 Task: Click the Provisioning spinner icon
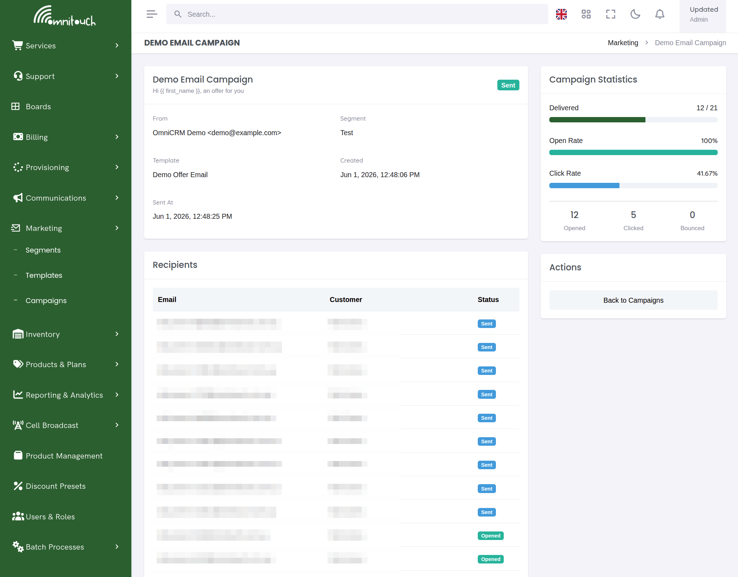[x=18, y=167]
